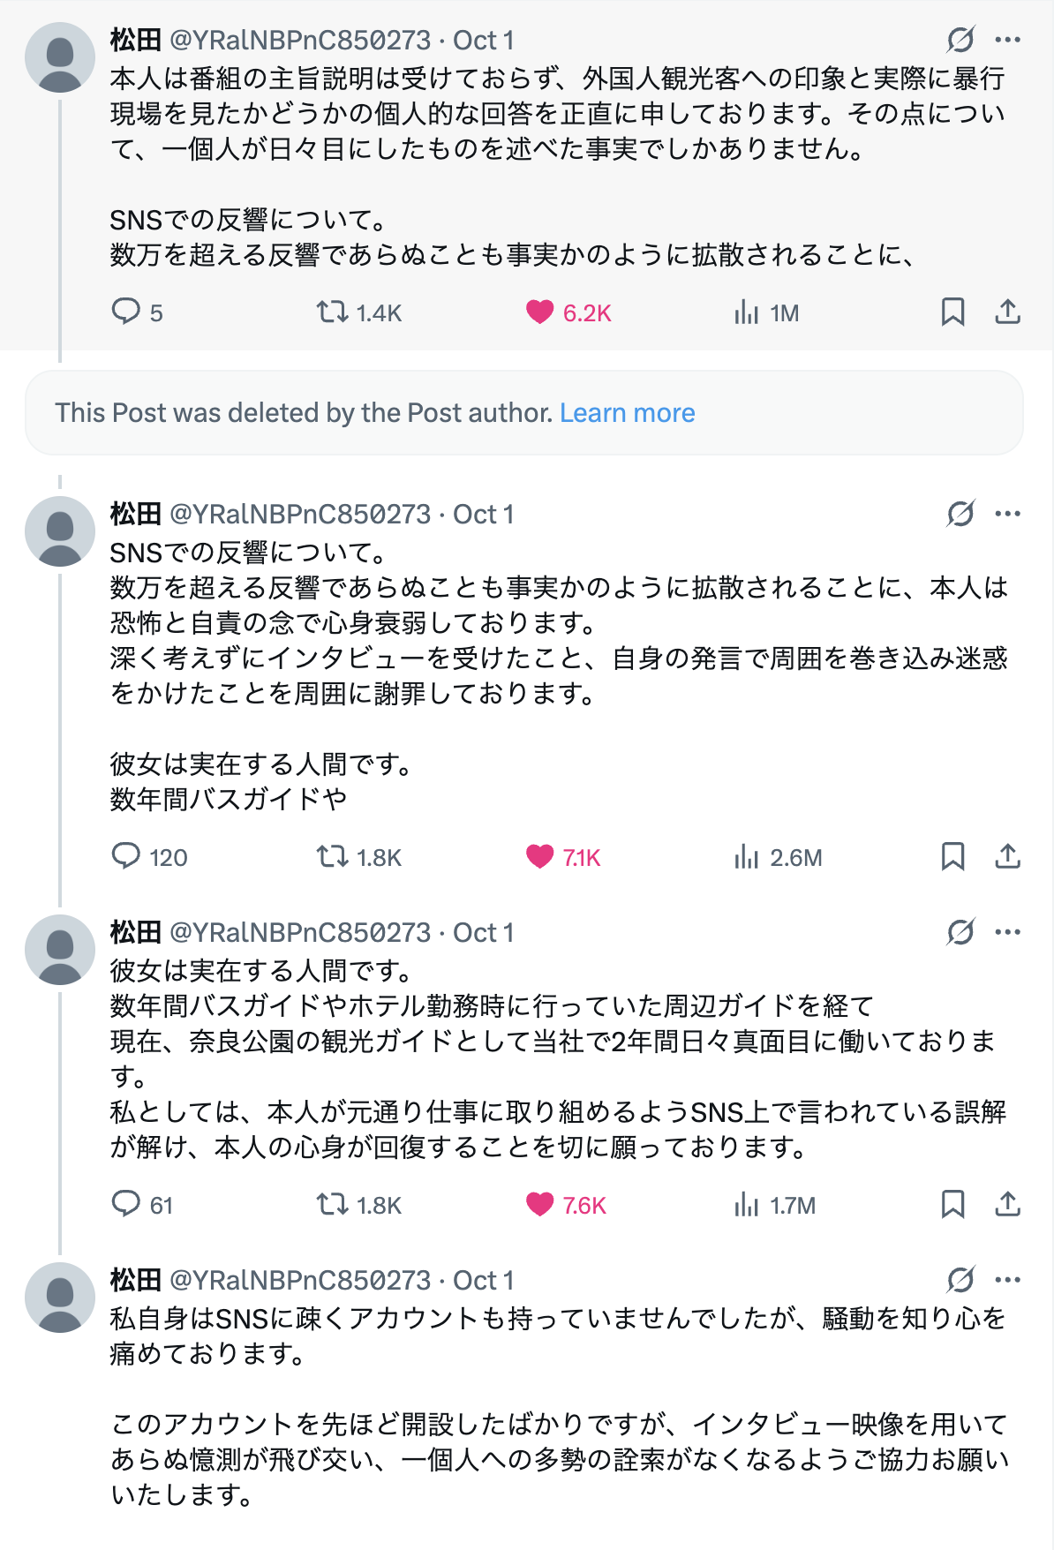This screenshot has height=1550, width=1054.
Task: Bookmark the first post with 1M views
Action: pyautogui.click(x=952, y=312)
